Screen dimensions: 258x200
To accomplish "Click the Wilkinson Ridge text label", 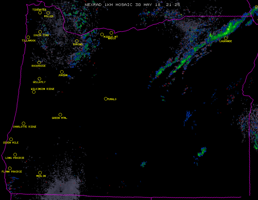I will click(x=43, y=89).
